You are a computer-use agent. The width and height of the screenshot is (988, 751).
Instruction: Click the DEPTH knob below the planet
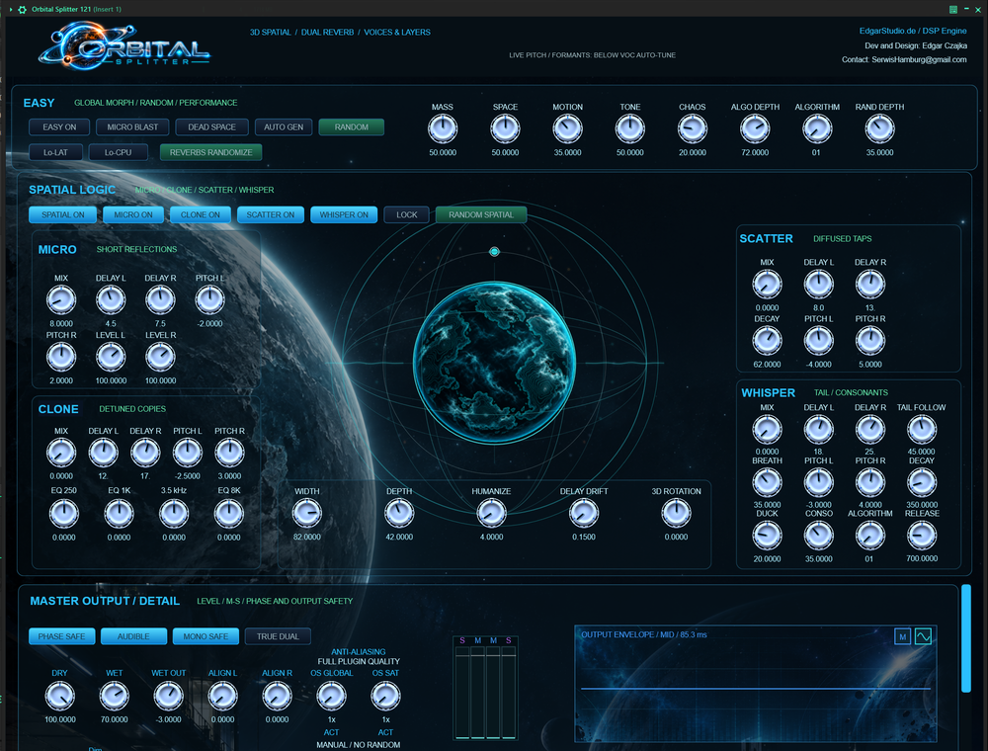click(x=399, y=514)
